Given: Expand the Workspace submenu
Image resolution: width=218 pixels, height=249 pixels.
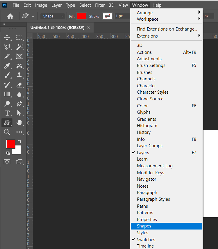Looking at the screenshot, I should click(x=166, y=19).
